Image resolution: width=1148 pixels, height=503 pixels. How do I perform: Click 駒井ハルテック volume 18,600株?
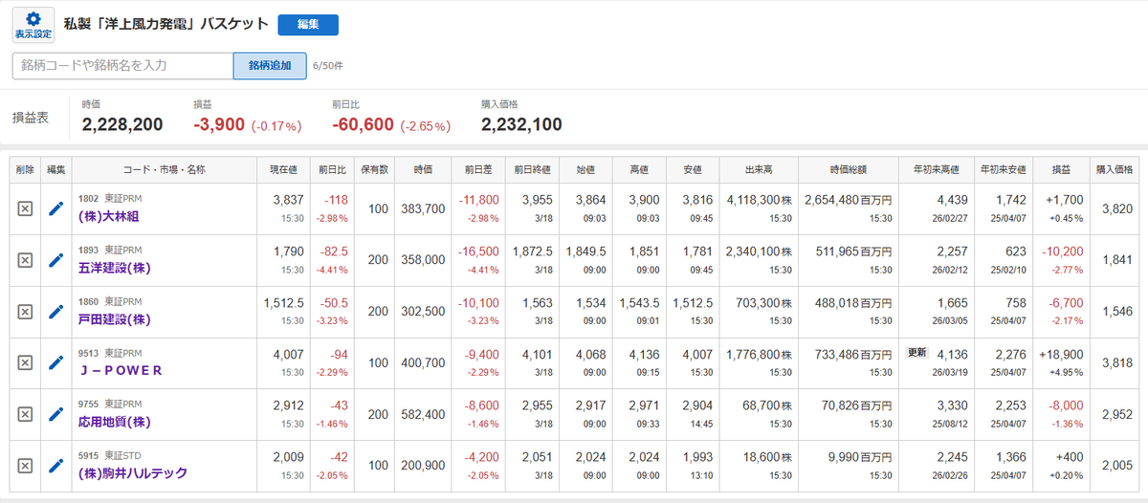767,457
